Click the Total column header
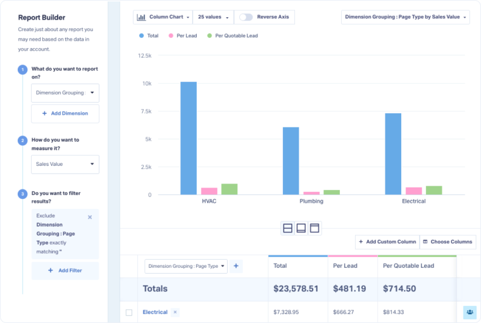Screen dimensions: 481x323 [x=280, y=266]
